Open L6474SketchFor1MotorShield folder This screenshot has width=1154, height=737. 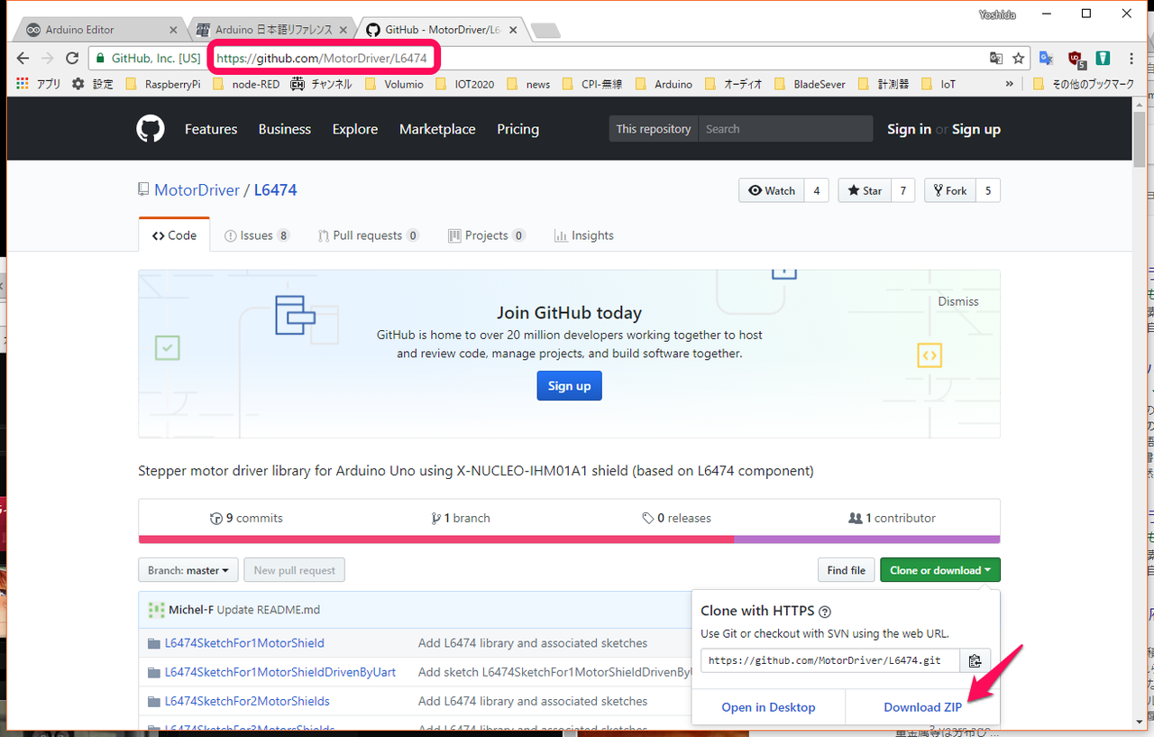(x=244, y=643)
